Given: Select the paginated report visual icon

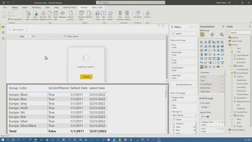Looking at the screenshot, I should click(202, 67).
